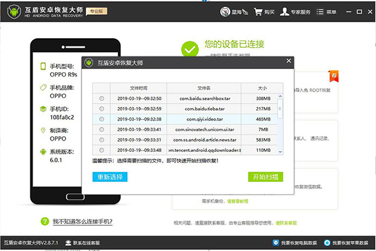This screenshot has width=376, height=251.
Task: Click the table scrollbar down arrow
Action: click(x=280, y=152)
